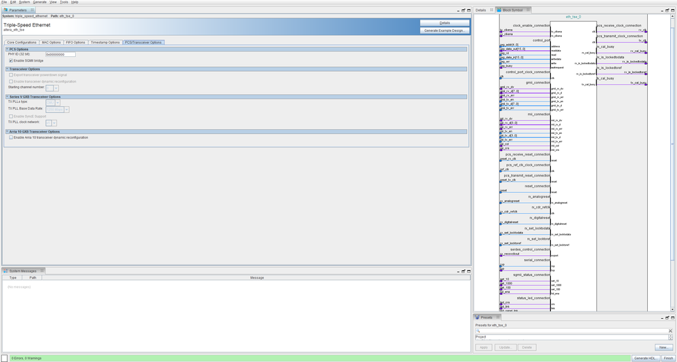Switch to MAC Options tab
The image size is (677, 362).
[x=52, y=42]
